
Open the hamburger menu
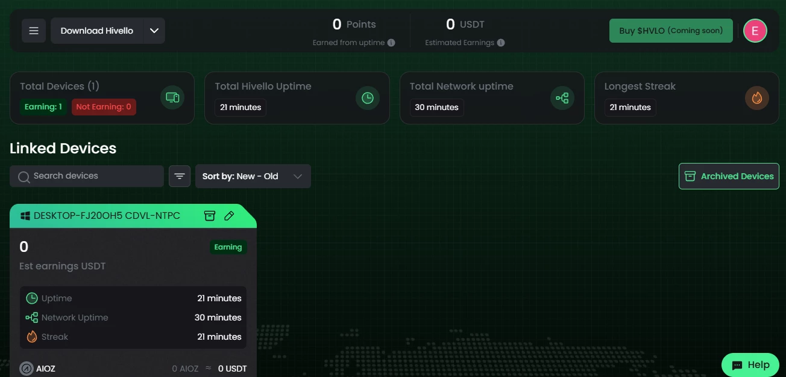point(34,31)
